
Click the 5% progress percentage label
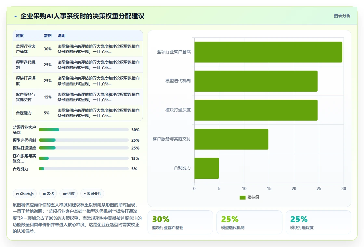134,169
